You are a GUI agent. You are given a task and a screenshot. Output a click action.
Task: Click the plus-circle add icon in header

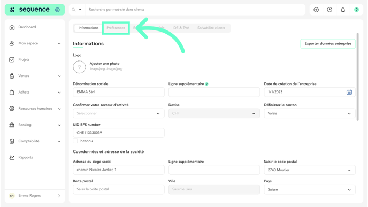(316, 10)
